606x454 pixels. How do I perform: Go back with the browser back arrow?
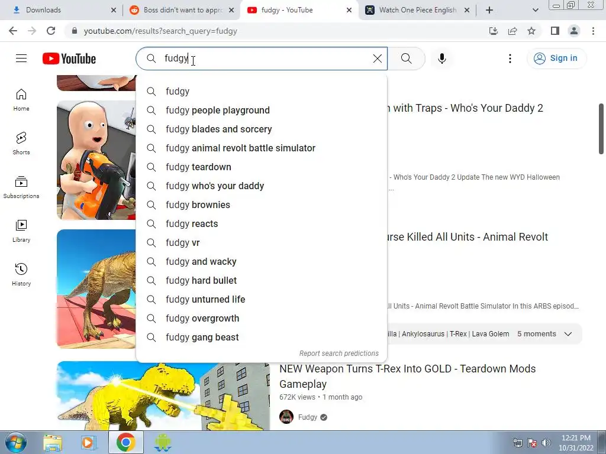[x=13, y=31]
